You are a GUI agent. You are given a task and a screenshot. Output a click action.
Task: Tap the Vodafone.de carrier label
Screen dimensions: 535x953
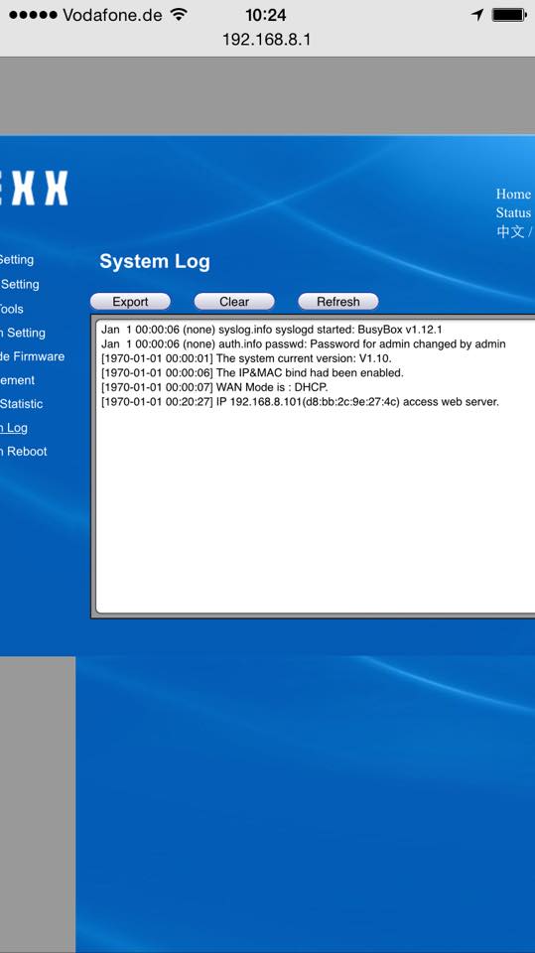click(114, 15)
